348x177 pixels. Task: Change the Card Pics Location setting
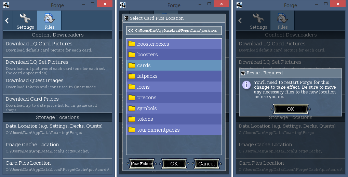click(57, 166)
